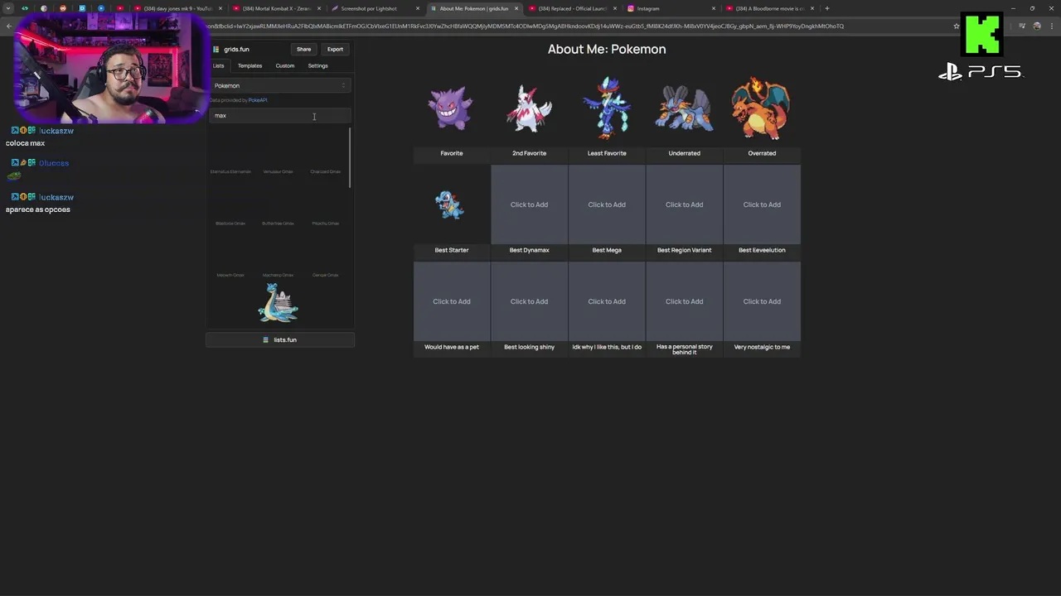This screenshot has height=596, width=1061.
Task: Add a Pokemon to Best Region Variant cell
Action: (x=684, y=204)
